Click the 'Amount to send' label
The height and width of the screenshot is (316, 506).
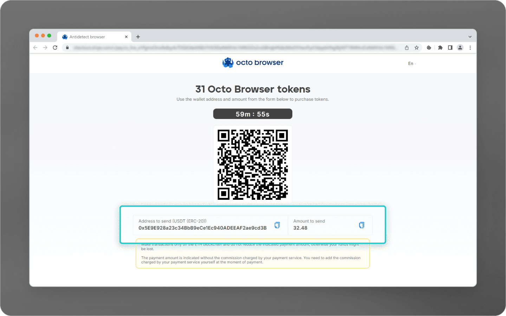(x=309, y=221)
